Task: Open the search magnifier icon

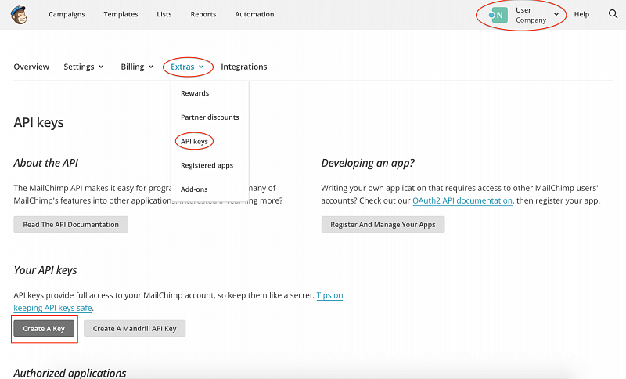Action: 613,14
